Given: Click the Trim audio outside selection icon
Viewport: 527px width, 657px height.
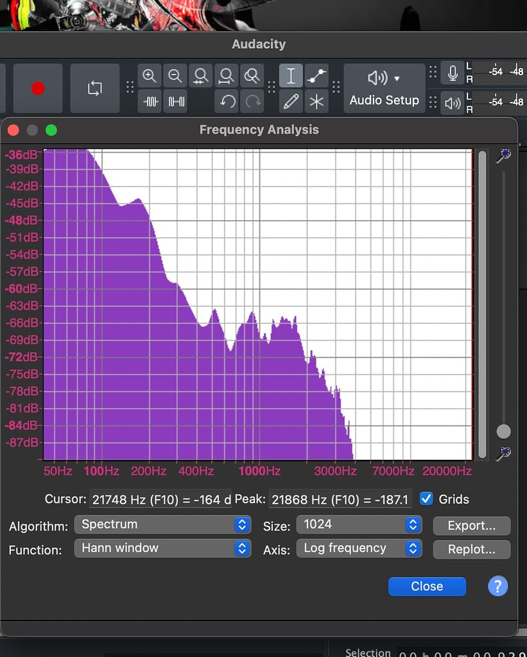Looking at the screenshot, I should pyautogui.click(x=150, y=101).
